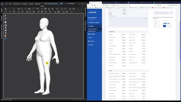Open Scanned customers
Viewport: 181px width, 102px height.
(92, 29)
